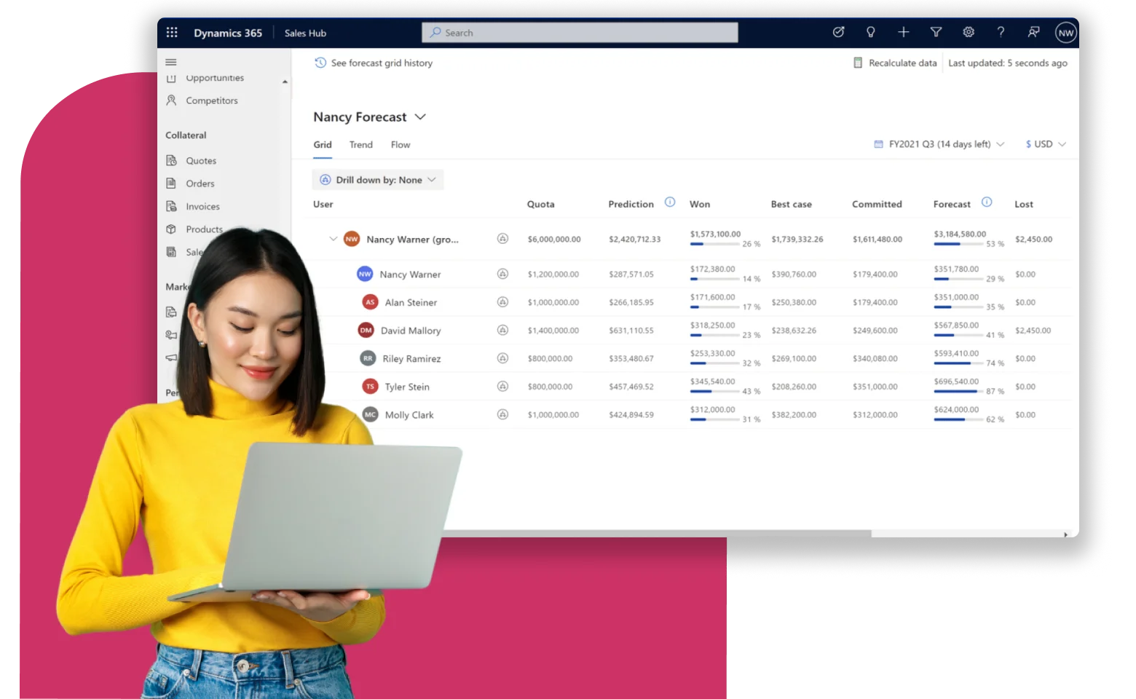Collapse the Nancy Warner group row chevron

[334, 238]
